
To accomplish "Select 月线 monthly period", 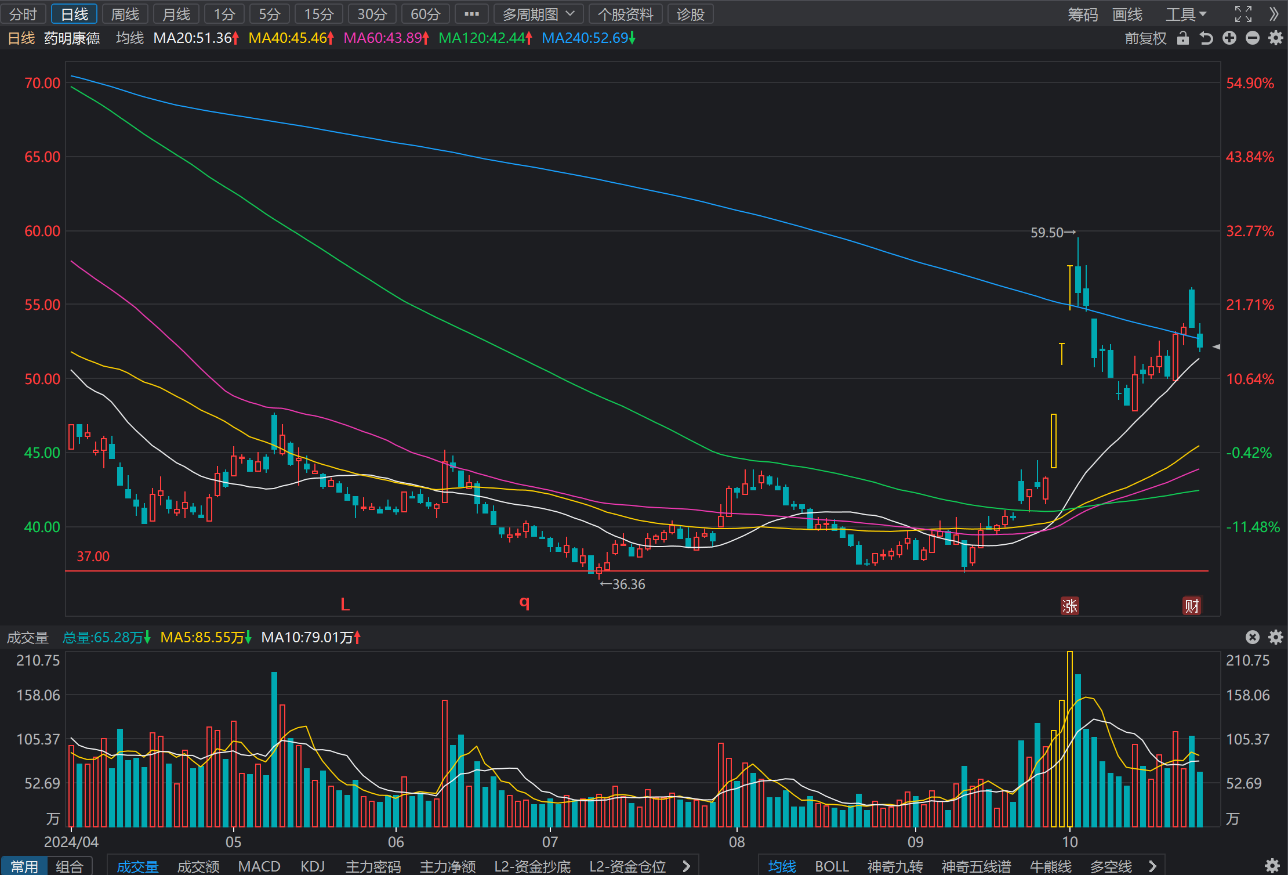I will 176,14.
